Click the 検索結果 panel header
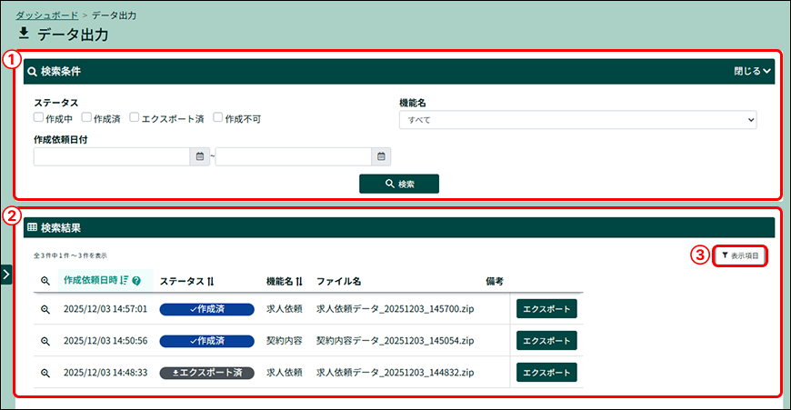 [x=399, y=228]
